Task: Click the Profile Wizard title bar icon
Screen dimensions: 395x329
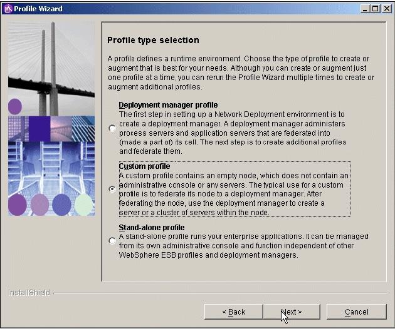Action: tap(8, 9)
